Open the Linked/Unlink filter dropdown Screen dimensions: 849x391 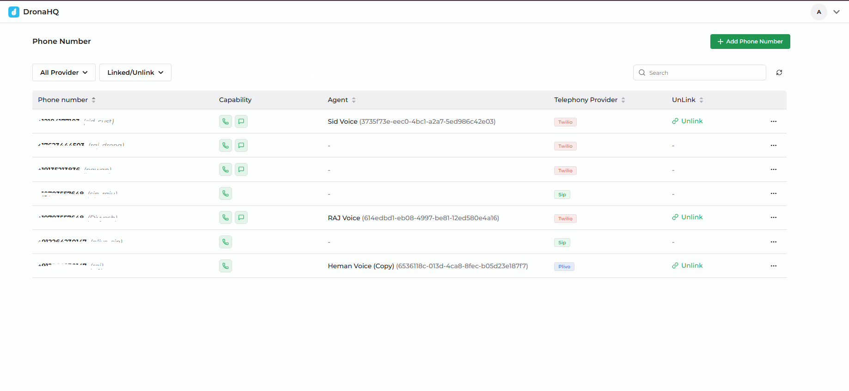click(135, 72)
